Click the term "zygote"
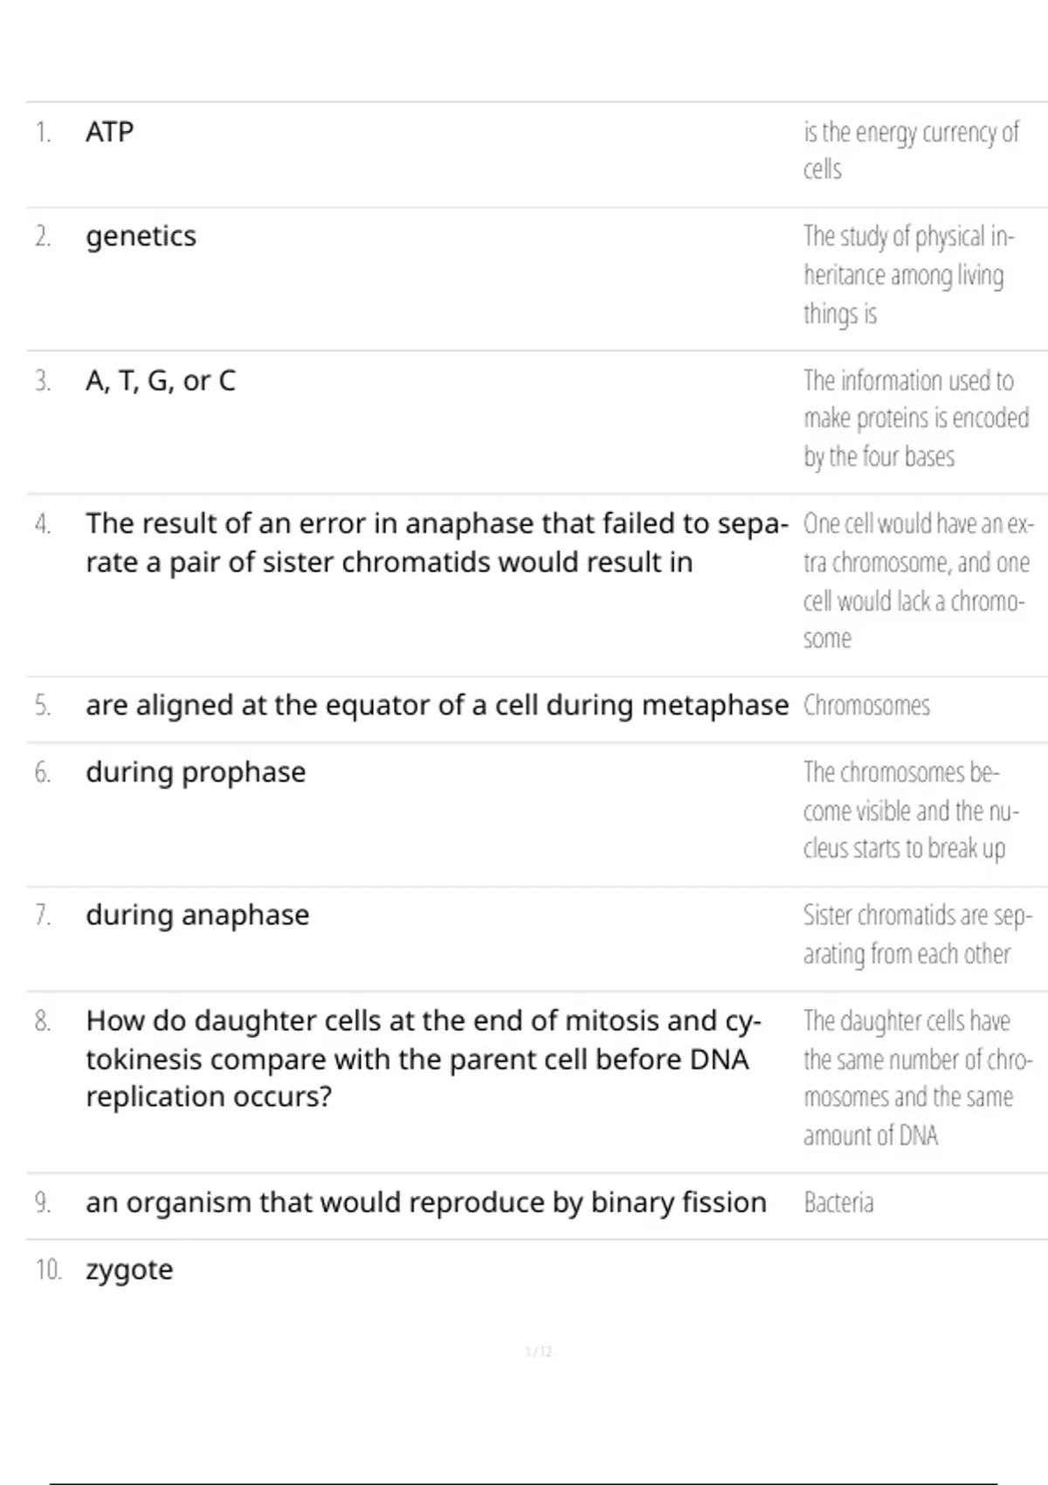The image size is (1048, 1485). (x=129, y=1269)
